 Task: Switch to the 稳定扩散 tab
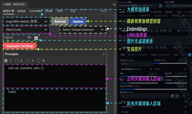click(9, 11)
